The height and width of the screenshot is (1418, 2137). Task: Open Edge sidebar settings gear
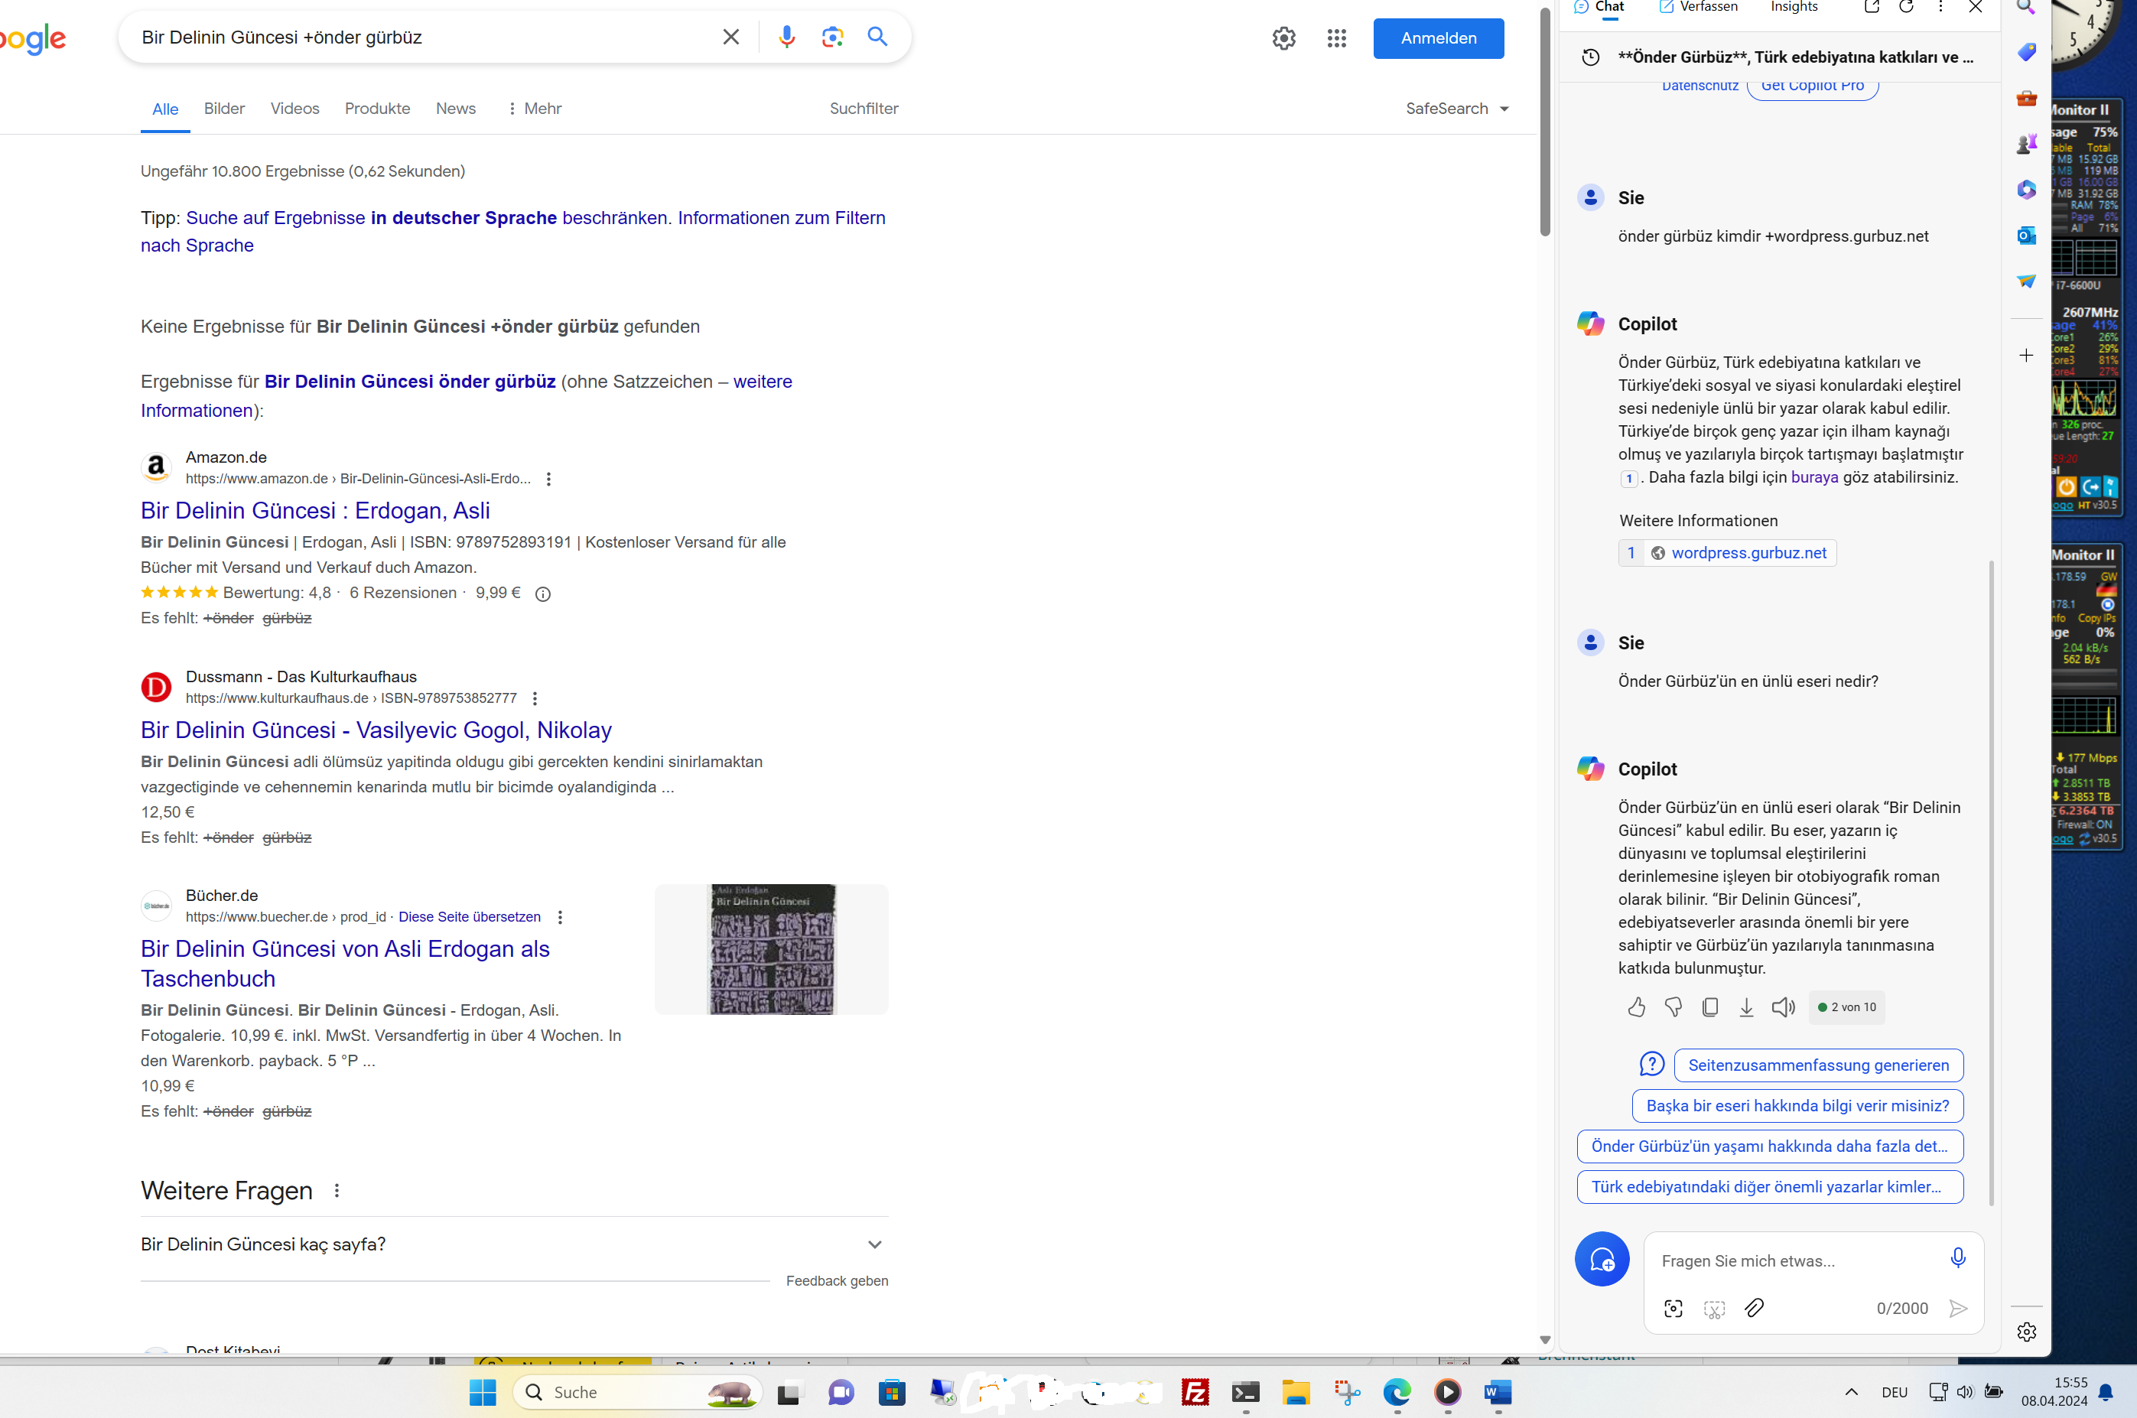(2027, 1332)
